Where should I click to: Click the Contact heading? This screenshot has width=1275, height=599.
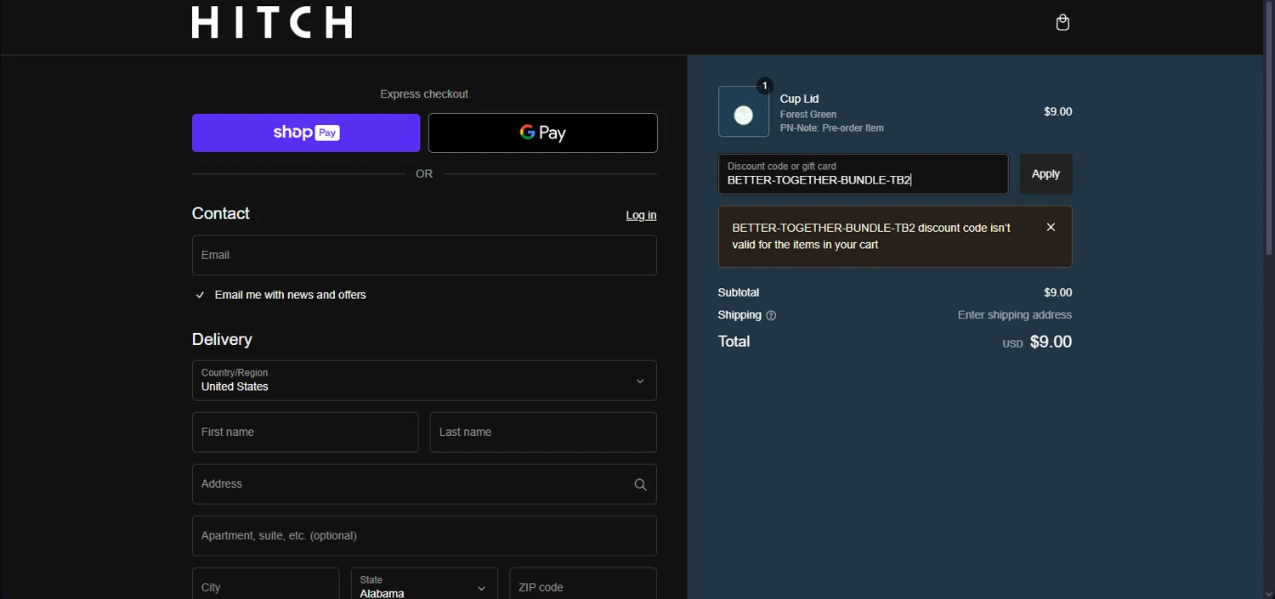(221, 213)
